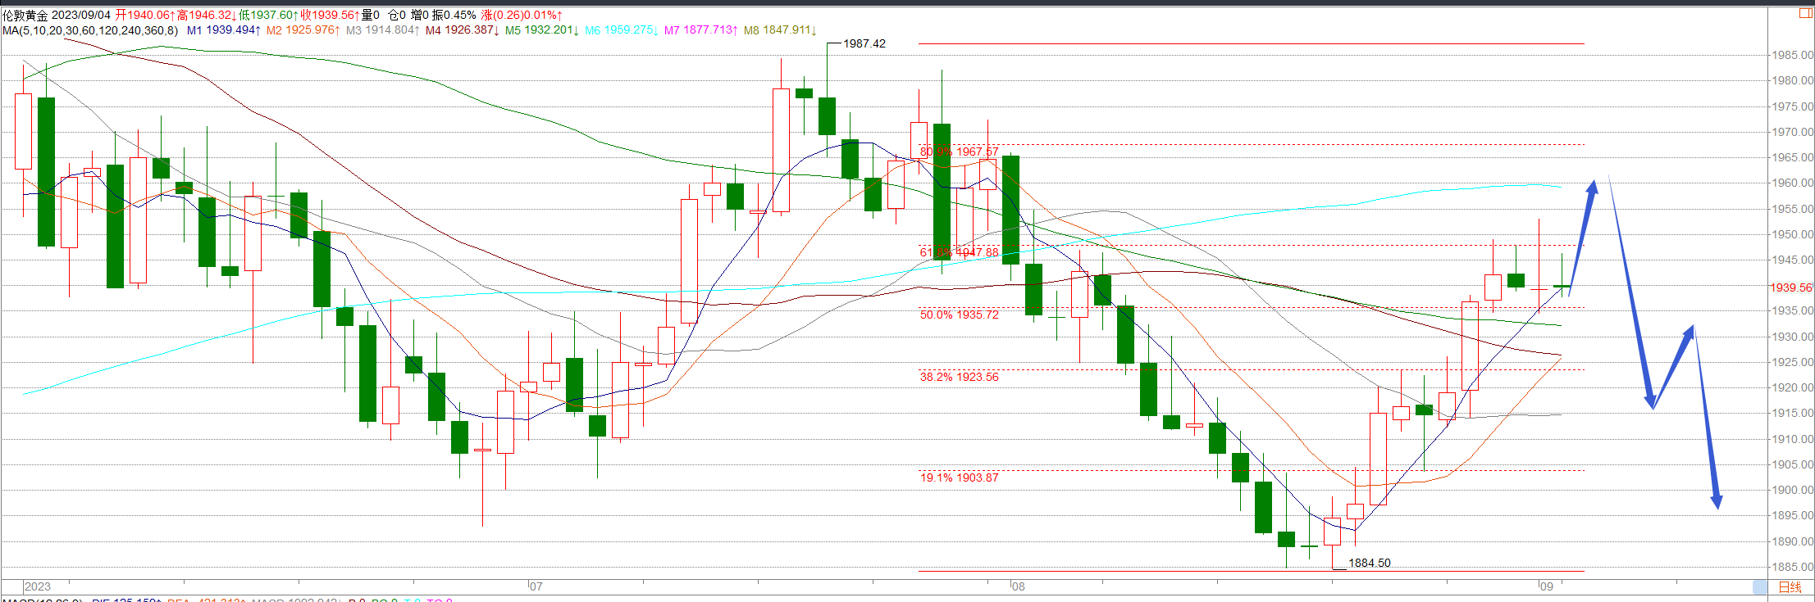
Task: Toggle the side panel layout icon
Action: coord(1806,14)
